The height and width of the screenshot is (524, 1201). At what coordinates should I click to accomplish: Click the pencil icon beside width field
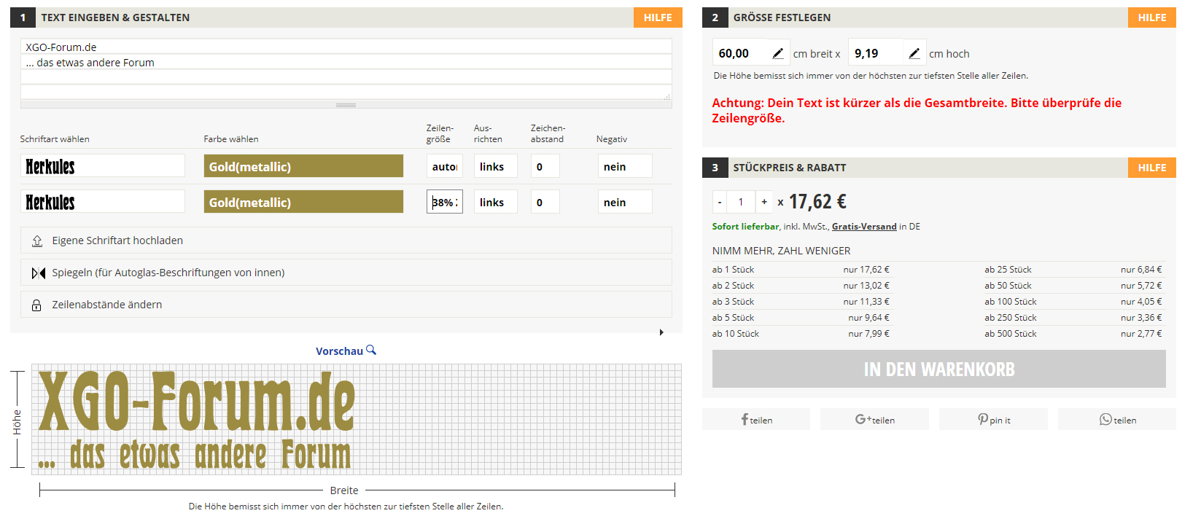pos(777,53)
